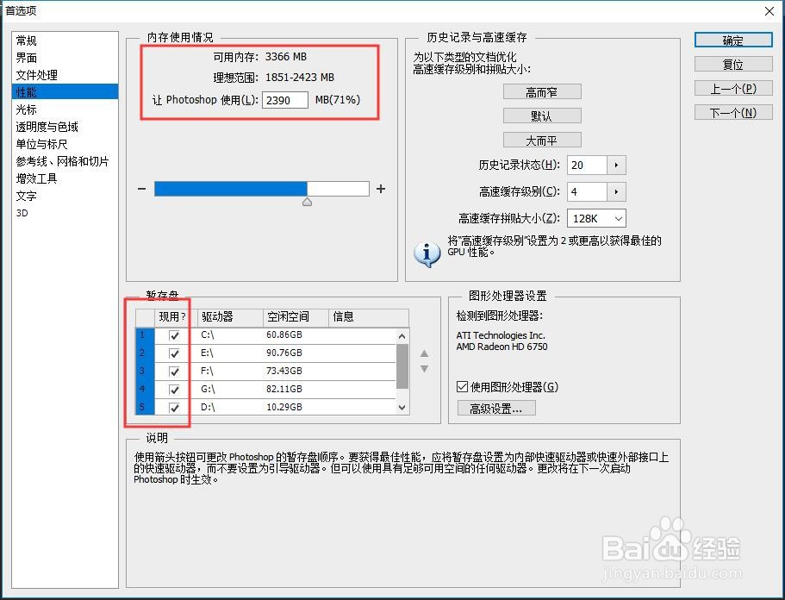Screen dimensions: 785x600
Task: Select 3D preferences category
Action: [65, 213]
